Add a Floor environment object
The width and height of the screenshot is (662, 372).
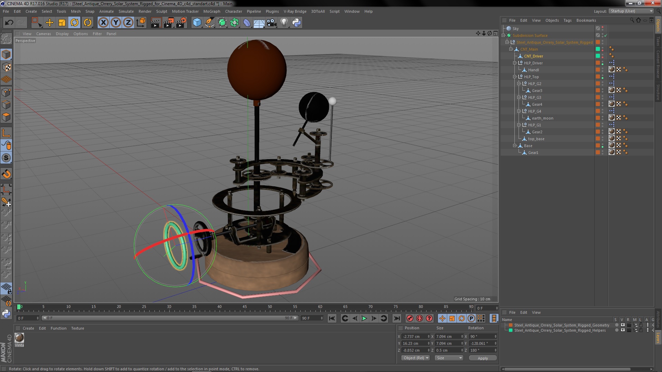click(x=259, y=23)
